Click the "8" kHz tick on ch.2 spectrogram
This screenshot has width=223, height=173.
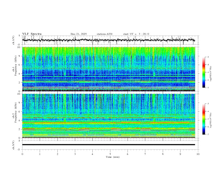click(x=19, y=103)
